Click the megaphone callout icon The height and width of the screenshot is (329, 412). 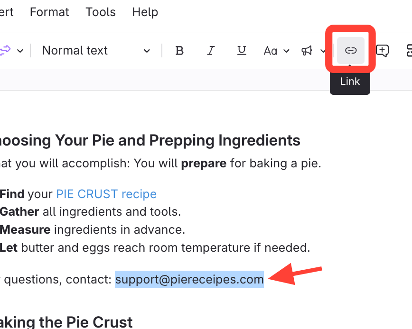307,50
